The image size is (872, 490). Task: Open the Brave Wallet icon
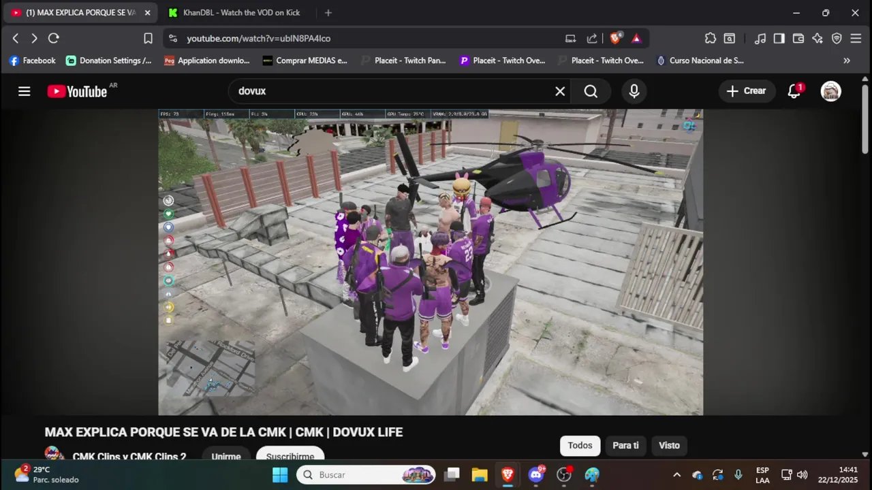coord(798,39)
